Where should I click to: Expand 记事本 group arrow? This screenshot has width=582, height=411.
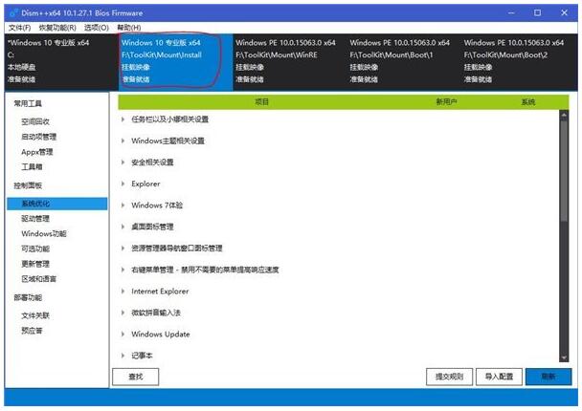click(x=123, y=356)
